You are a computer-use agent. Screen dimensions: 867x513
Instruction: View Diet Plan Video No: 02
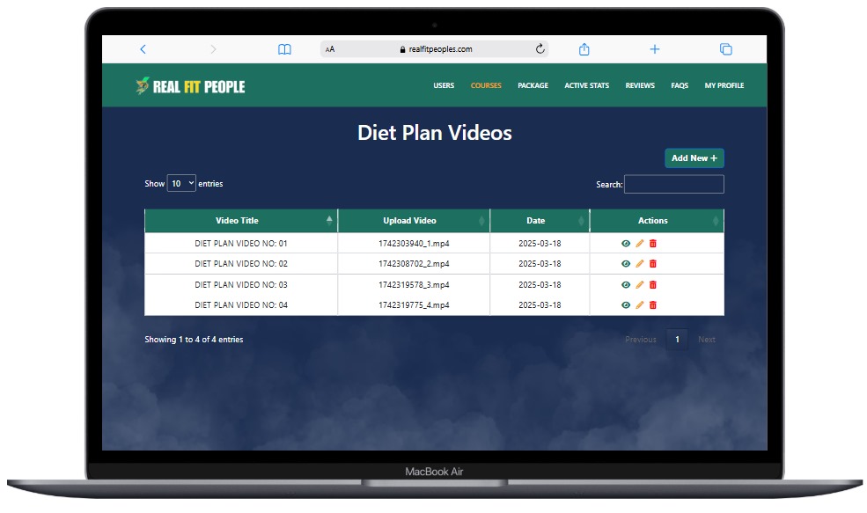(x=626, y=264)
